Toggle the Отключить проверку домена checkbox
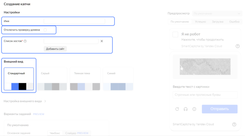This screenshot has width=245, height=136. click(45, 30)
